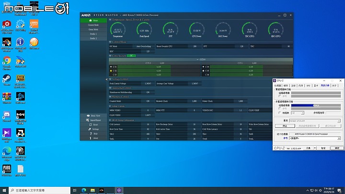Collapse Temperature, Speed, Power & Current section

coord(110,20)
